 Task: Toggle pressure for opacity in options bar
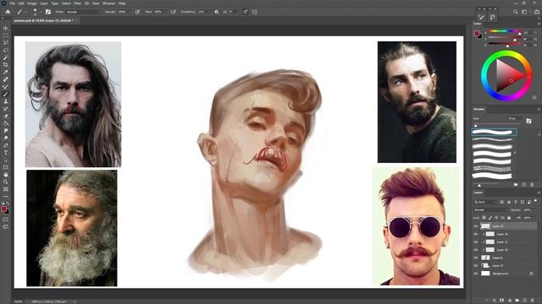[137, 12]
